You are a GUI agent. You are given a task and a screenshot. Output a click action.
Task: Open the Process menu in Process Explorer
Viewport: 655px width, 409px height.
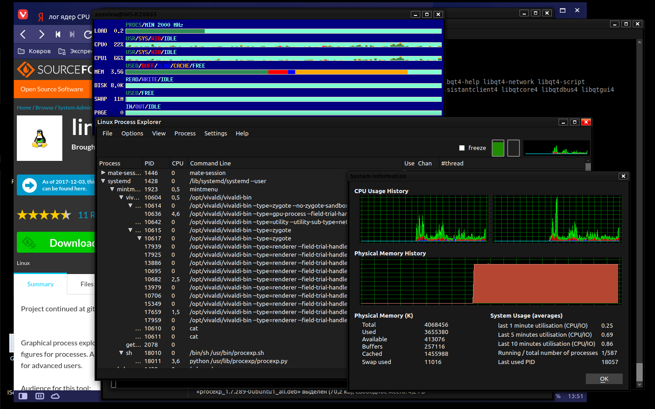pyautogui.click(x=185, y=133)
